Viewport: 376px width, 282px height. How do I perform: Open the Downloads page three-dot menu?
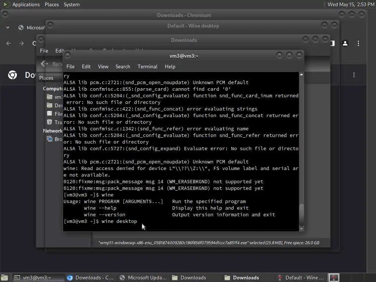coord(354,75)
